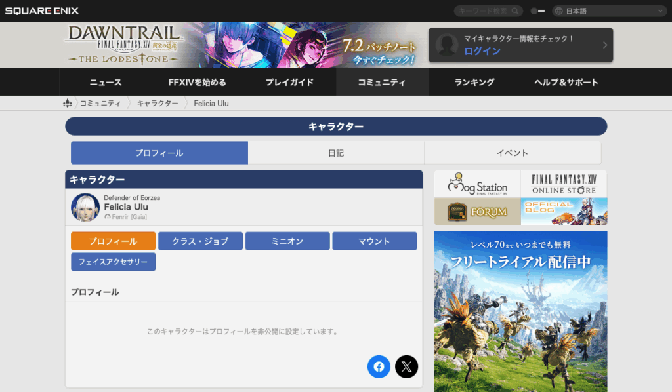672x392 pixels.
Task: Open the ヘルプ&サポート menu
Action: pos(566,82)
